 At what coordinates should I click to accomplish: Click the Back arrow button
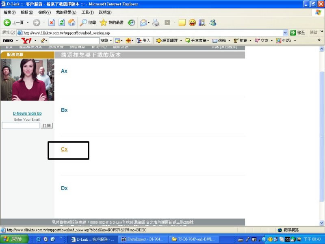click(7, 22)
